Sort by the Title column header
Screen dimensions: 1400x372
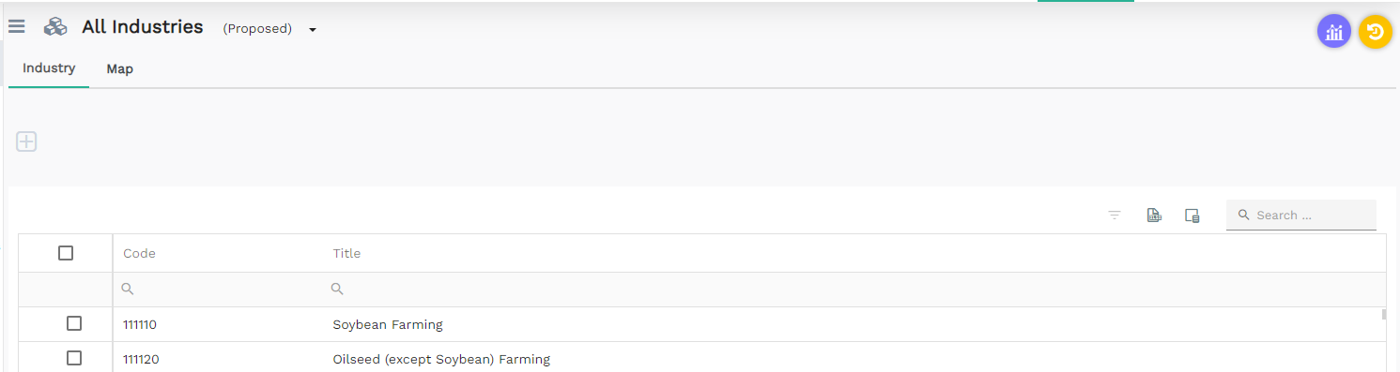pyautogui.click(x=346, y=253)
